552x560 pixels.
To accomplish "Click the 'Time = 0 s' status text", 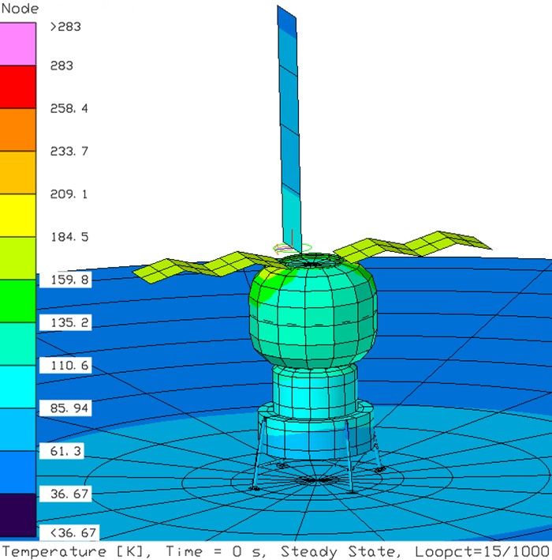I will [x=216, y=551].
